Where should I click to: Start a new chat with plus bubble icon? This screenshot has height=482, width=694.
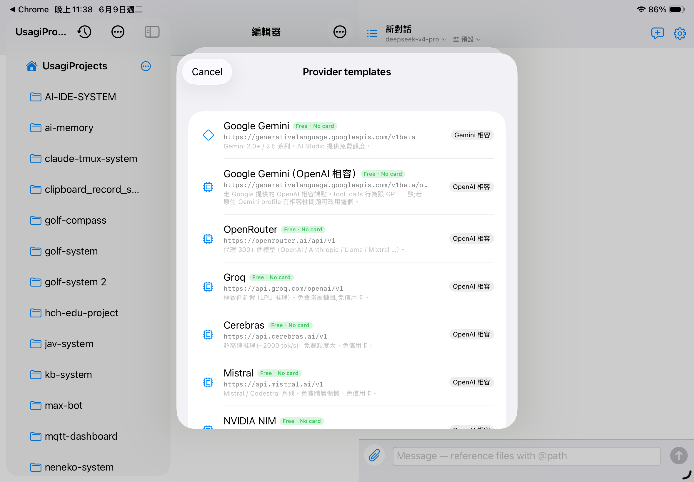point(657,33)
